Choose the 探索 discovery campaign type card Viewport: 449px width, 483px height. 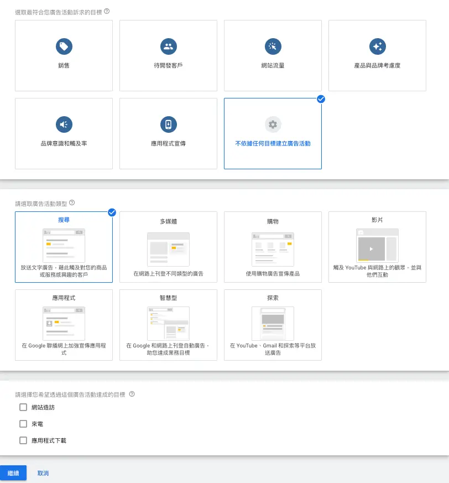tap(273, 325)
